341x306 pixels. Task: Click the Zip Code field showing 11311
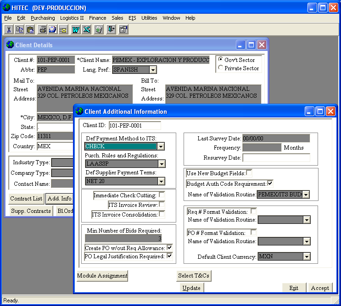(x=55, y=136)
